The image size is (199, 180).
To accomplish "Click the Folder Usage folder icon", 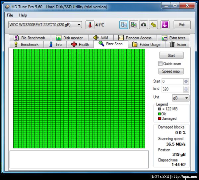I will pos(135,45).
